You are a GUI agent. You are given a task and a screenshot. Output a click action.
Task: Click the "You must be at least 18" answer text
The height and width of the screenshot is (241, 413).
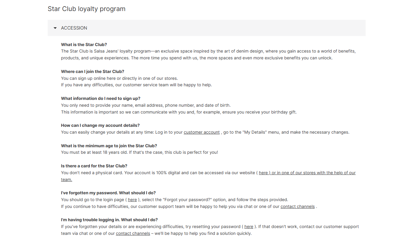[x=140, y=152]
